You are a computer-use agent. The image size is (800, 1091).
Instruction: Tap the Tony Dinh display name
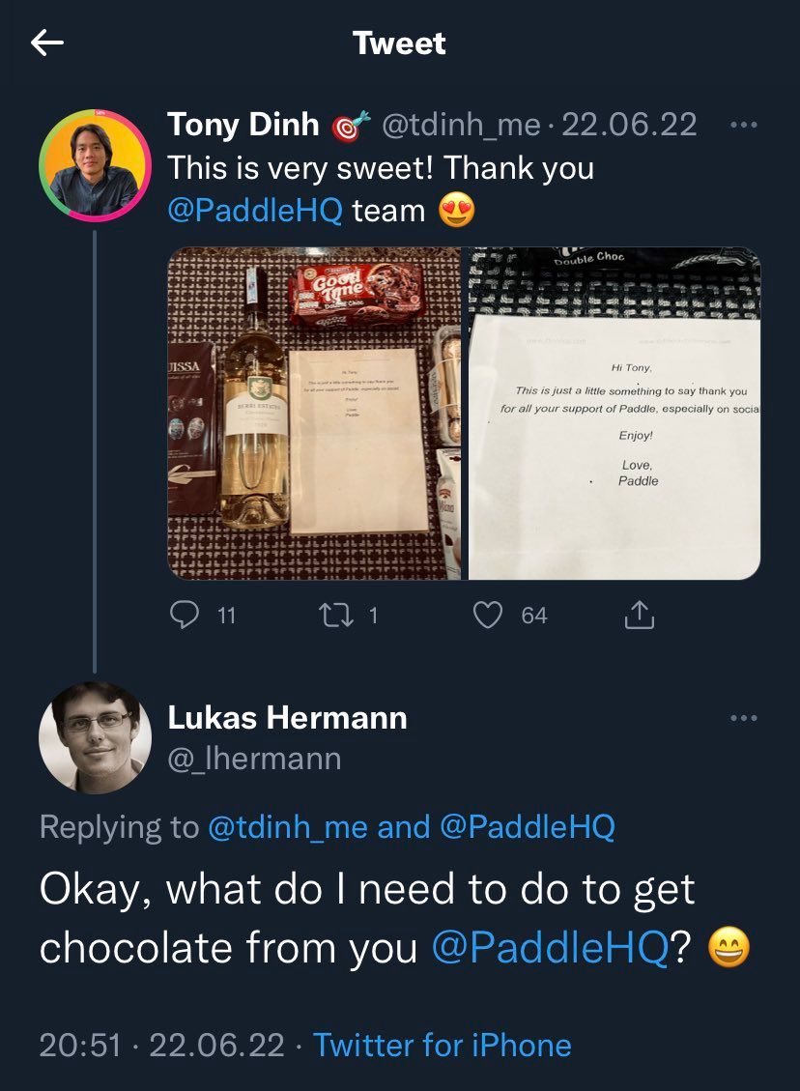point(243,125)
